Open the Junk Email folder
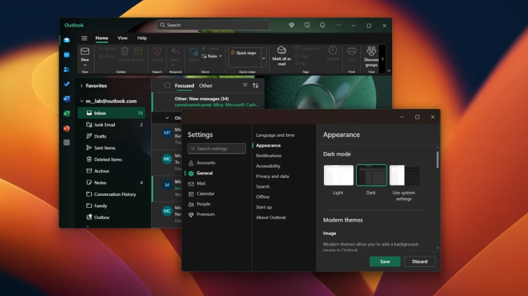528x296 pixels. click(x=111, y=124)
